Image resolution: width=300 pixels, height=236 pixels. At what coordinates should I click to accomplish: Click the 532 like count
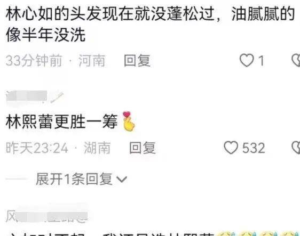click(254, 148)
